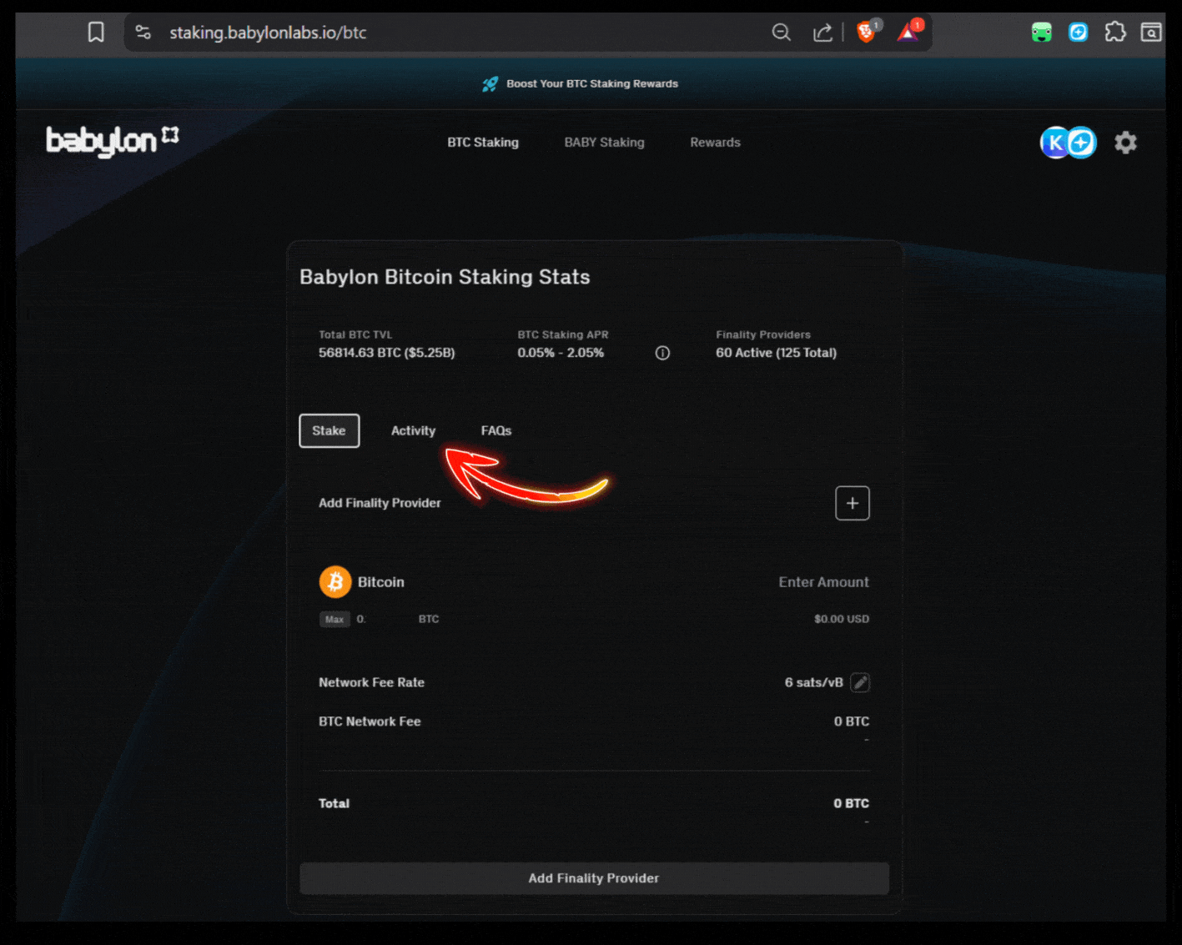Click the green frog extension icon

1041,33
